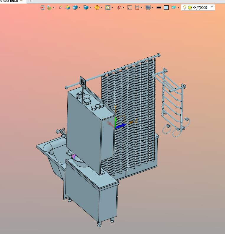Click the red exit arrow icon
The width and height of the screenshot is (225, 234).
(x=42, y=7)
